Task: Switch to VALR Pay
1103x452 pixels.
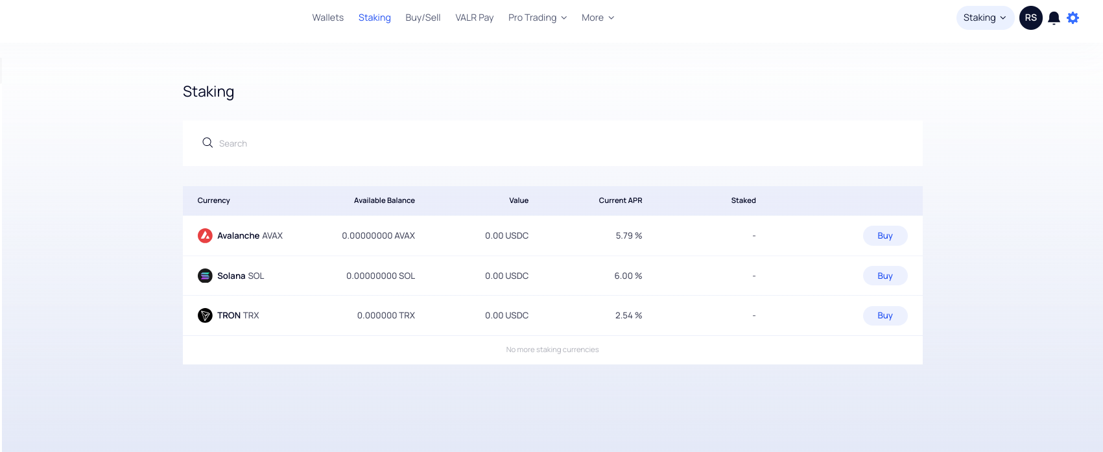Action: point(474,18)
